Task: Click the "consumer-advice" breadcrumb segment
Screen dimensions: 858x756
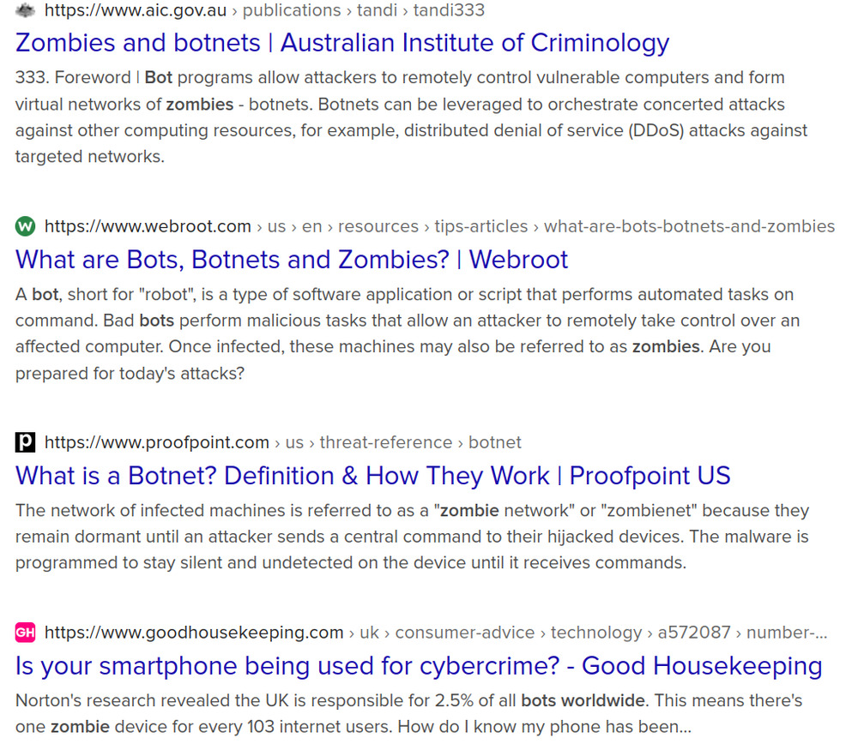Action: coord(464,633)
